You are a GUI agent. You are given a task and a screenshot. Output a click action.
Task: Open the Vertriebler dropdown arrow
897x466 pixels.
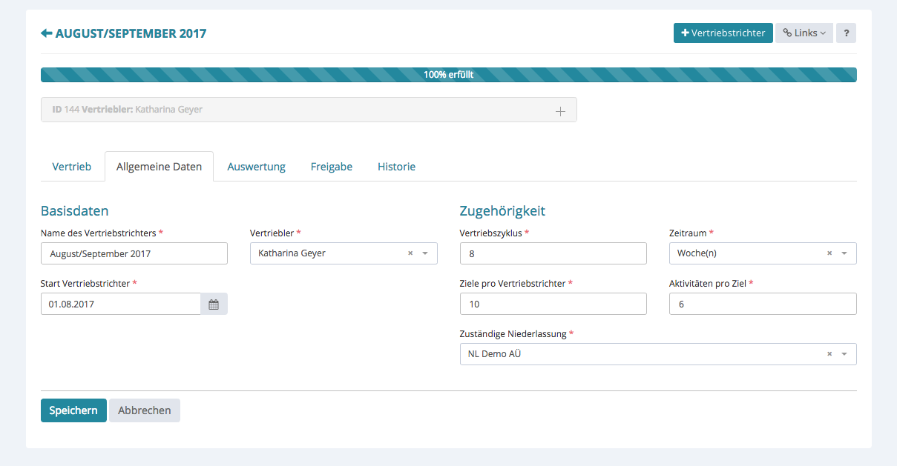[425, 253]
